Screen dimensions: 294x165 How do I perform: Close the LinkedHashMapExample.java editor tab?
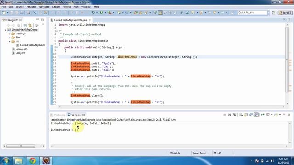click(x=90, y=20)
